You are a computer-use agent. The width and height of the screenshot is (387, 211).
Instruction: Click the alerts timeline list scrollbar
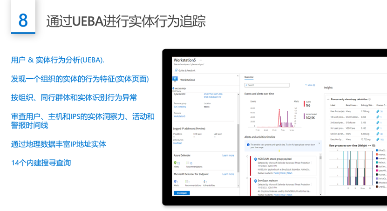coord(320,157)
